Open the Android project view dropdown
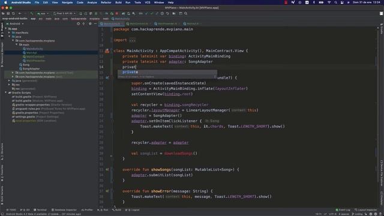This screenshot has height=216, width=384. pyautogui.click(x=15, y=24)
